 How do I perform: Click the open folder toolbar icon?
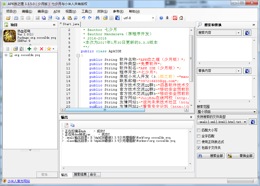click(x=8, y=18)
